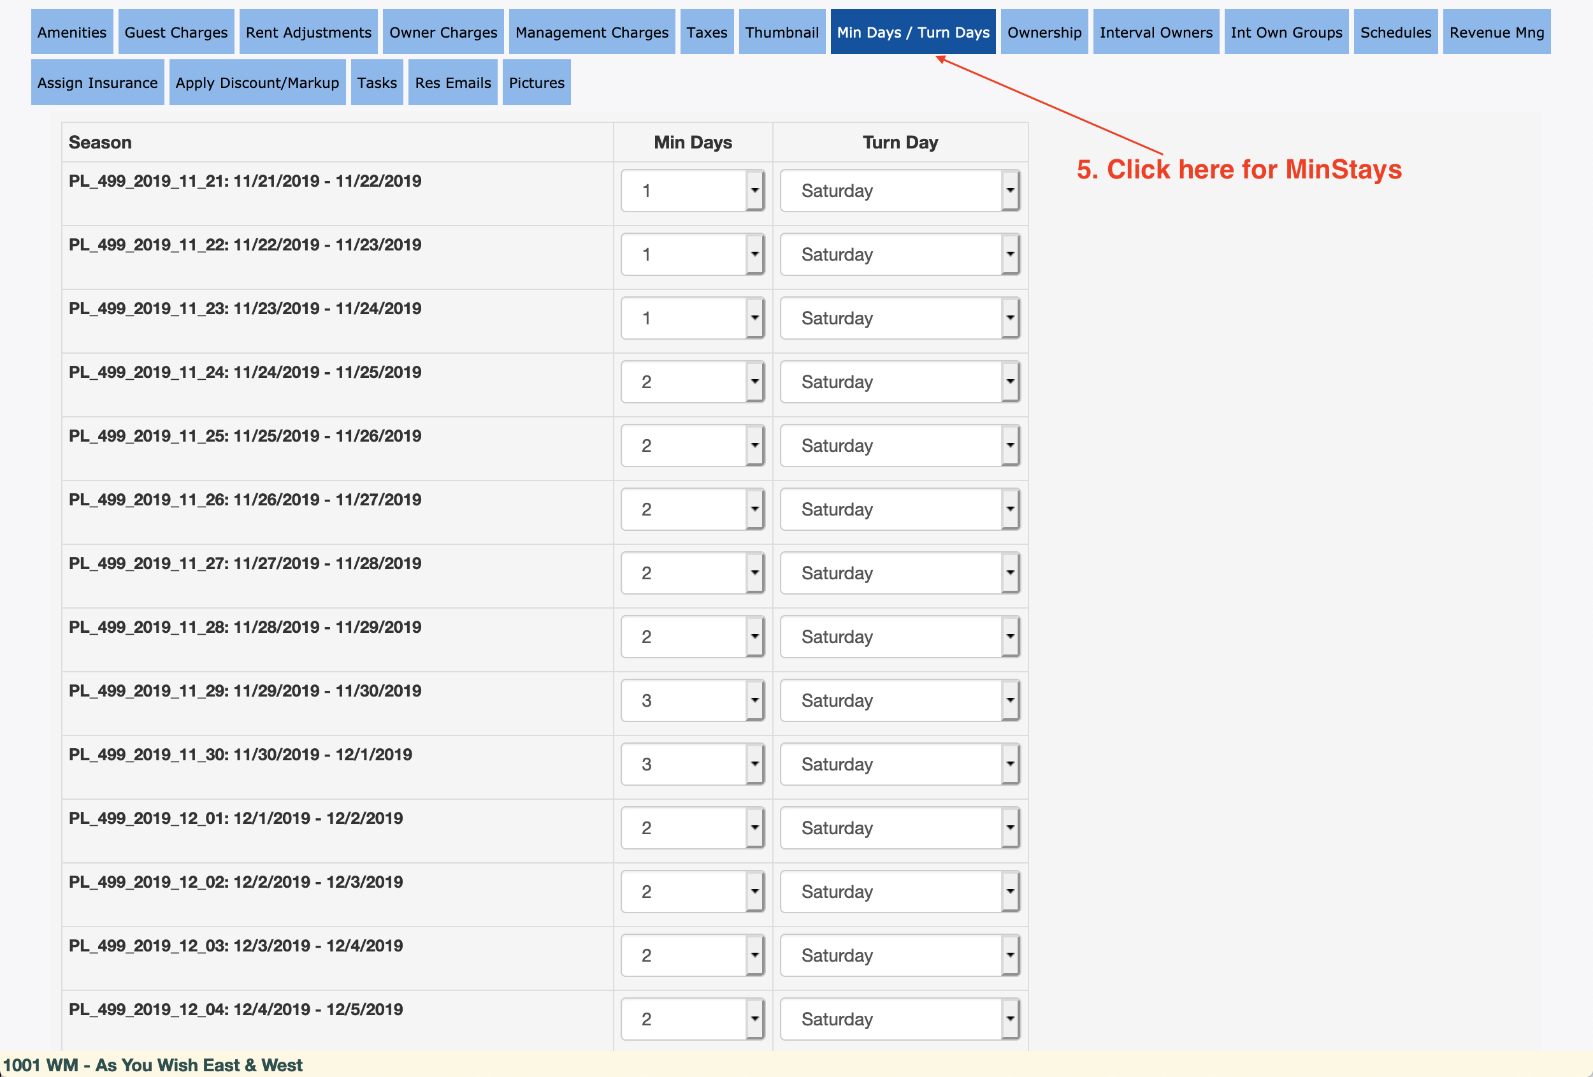
Task: Open the Guest Charges tab
Action: (176, 33)
